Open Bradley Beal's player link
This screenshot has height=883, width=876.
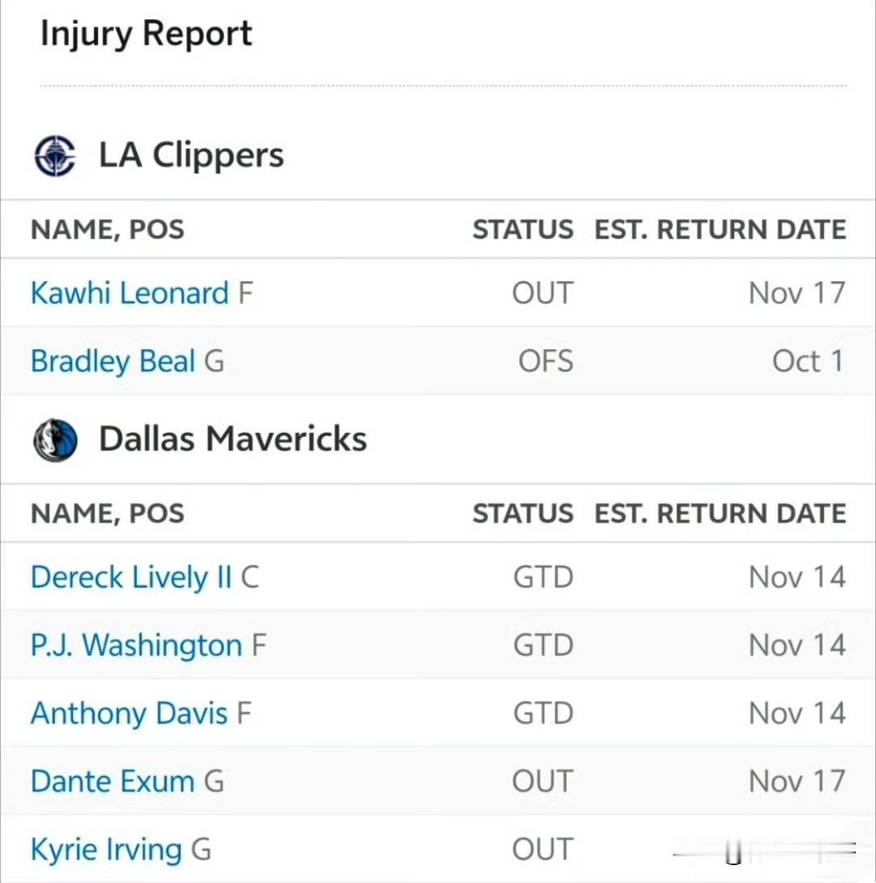click(113, 361)
